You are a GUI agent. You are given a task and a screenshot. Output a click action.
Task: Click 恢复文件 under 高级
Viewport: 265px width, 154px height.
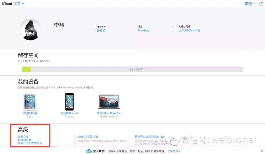coord(23,137)
